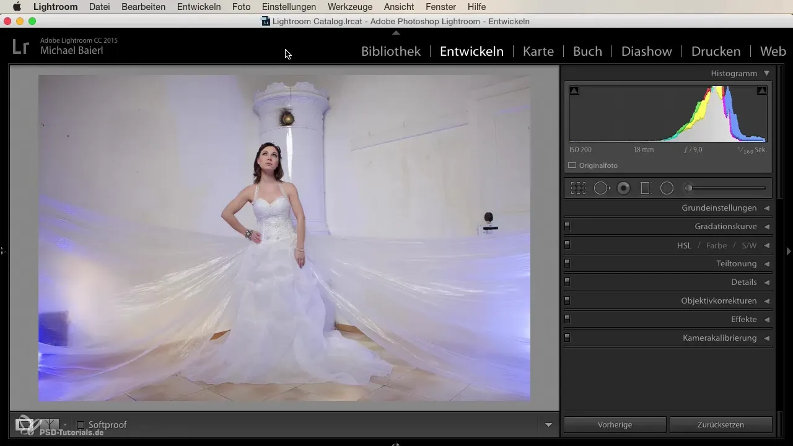
Task: Hide the top module picker panel
Action: pos(396,32)
